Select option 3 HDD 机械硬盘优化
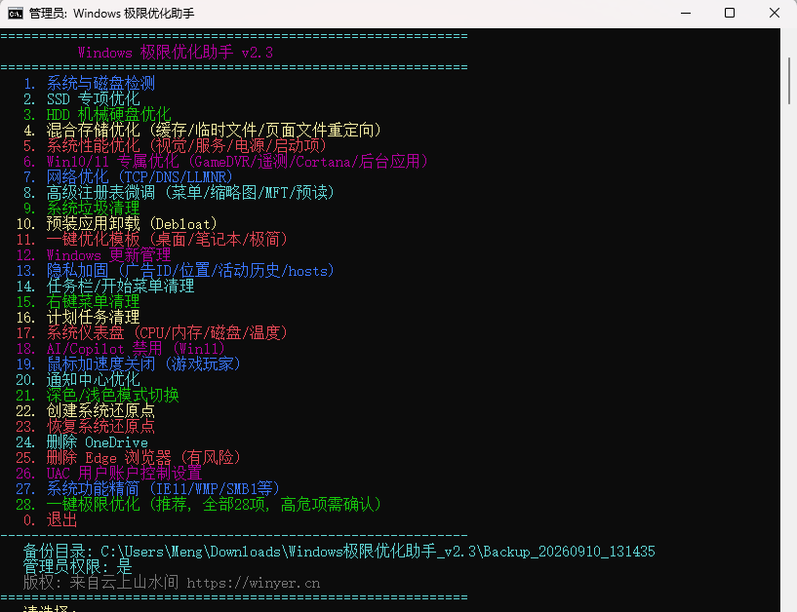797x612 pixels. click(98, 115)
